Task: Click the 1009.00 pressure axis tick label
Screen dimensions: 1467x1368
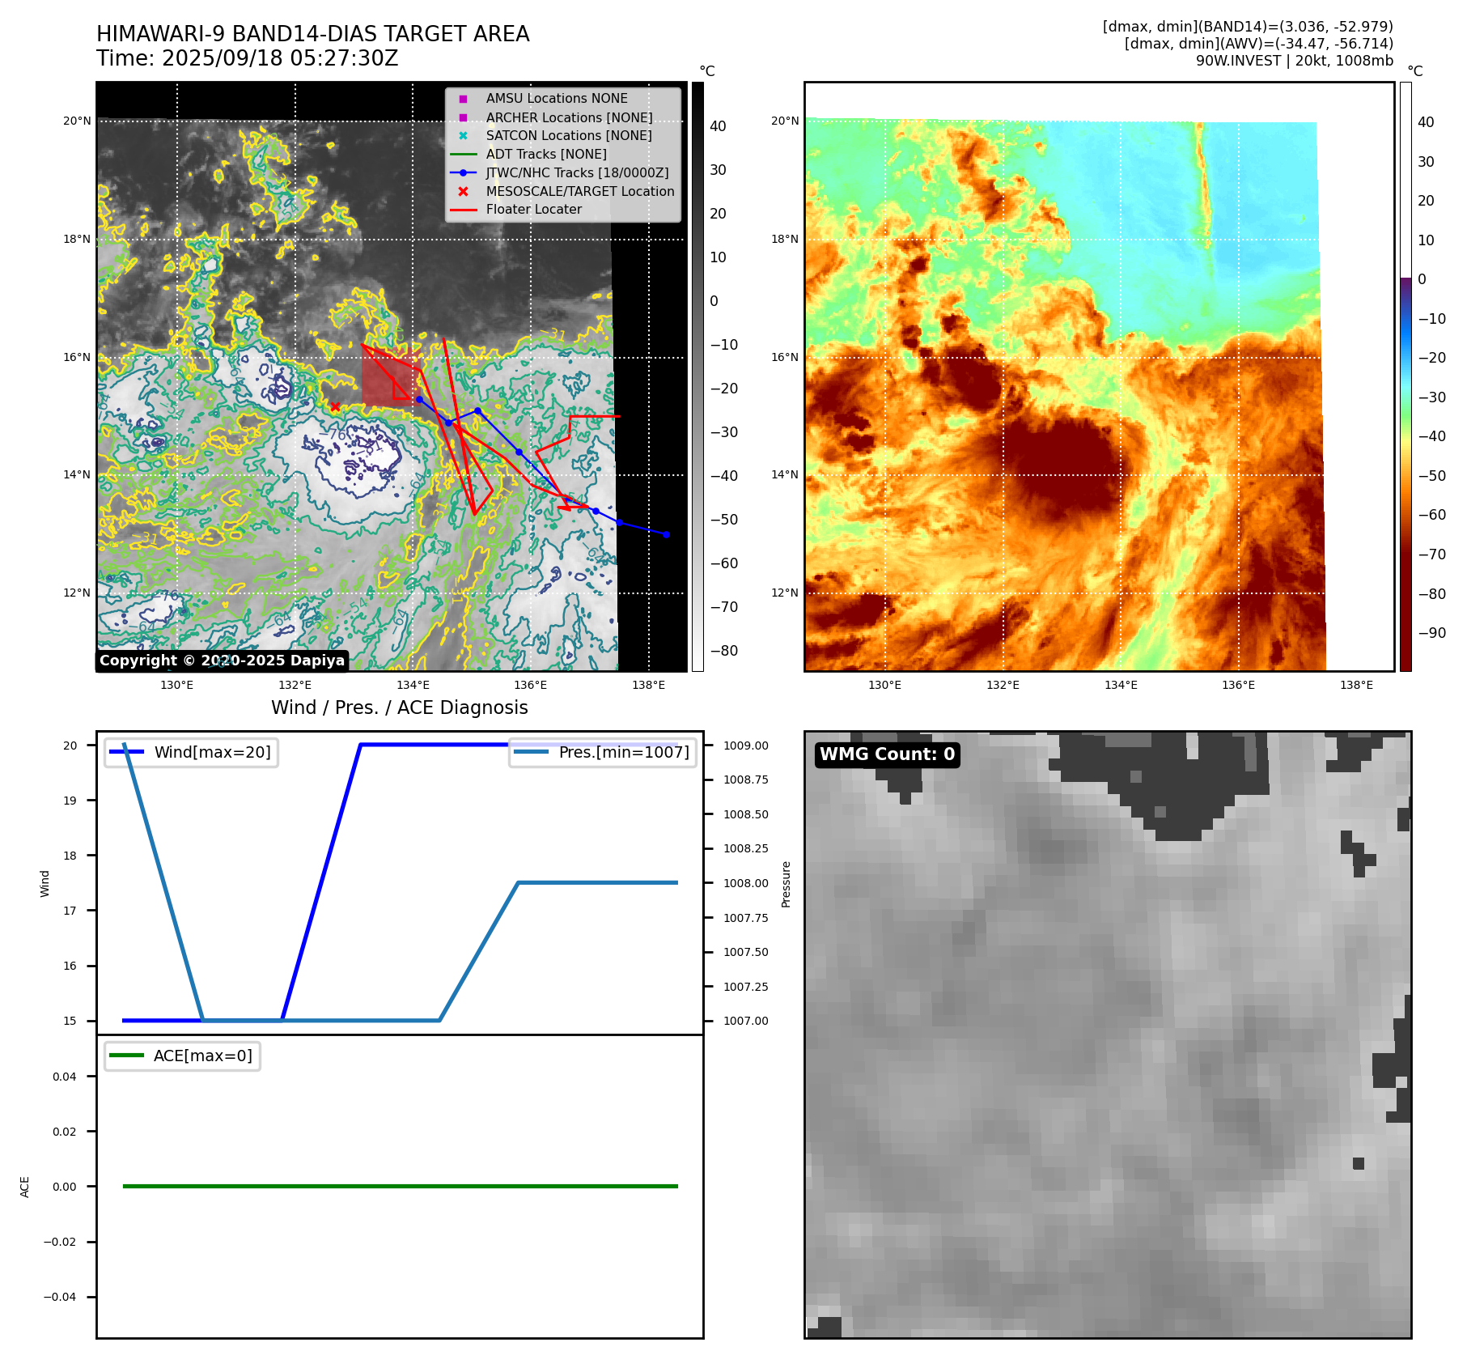Action: coord(746,746)
